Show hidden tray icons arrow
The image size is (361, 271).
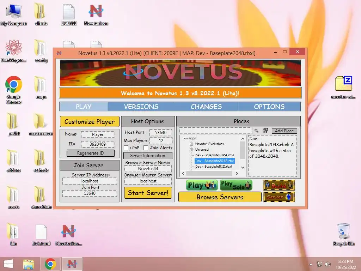(x=311, y=264)
